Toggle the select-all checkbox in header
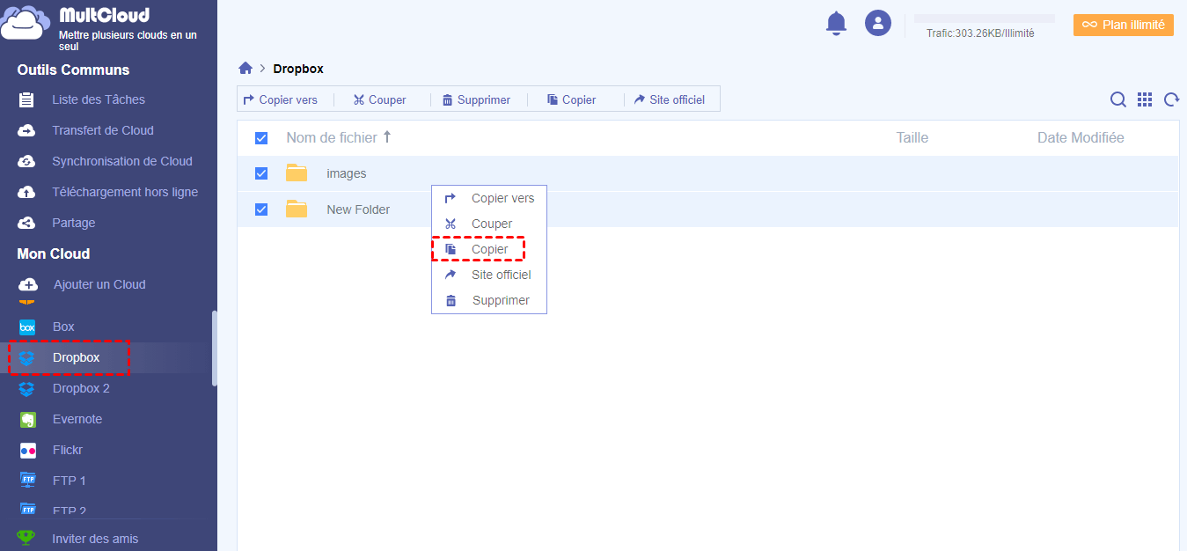This screenshot has height=551, width=1187. tap(261, 138)
